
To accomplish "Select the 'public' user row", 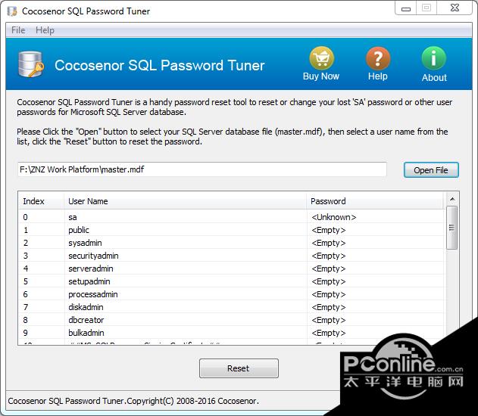I will click(231, 230).
